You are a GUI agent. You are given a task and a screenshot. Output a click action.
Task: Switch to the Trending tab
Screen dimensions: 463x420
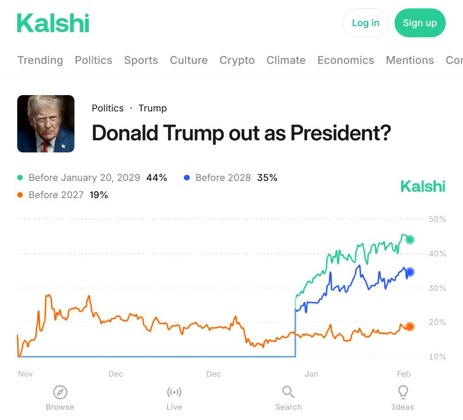pyautogui.click(x=40, y=60)
